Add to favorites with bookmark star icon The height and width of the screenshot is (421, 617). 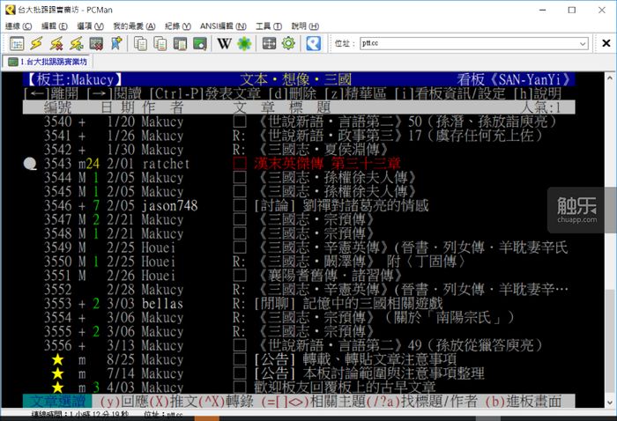pyautogui.click(x=116, y=43)
